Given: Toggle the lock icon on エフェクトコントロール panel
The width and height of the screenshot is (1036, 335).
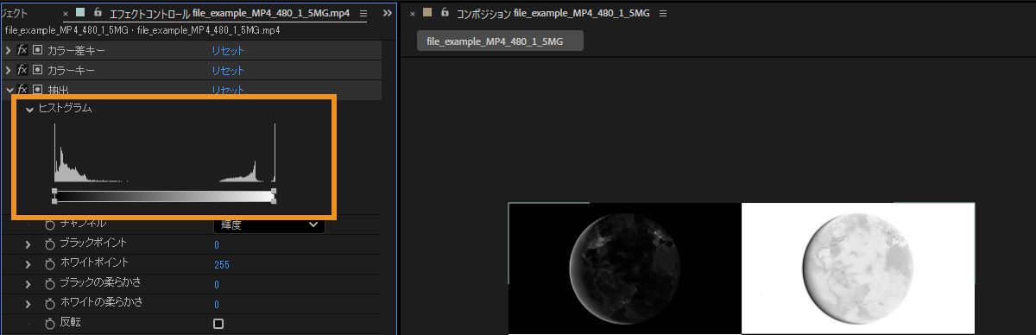Looking at the screenshot, I should [x=98, y=13].
